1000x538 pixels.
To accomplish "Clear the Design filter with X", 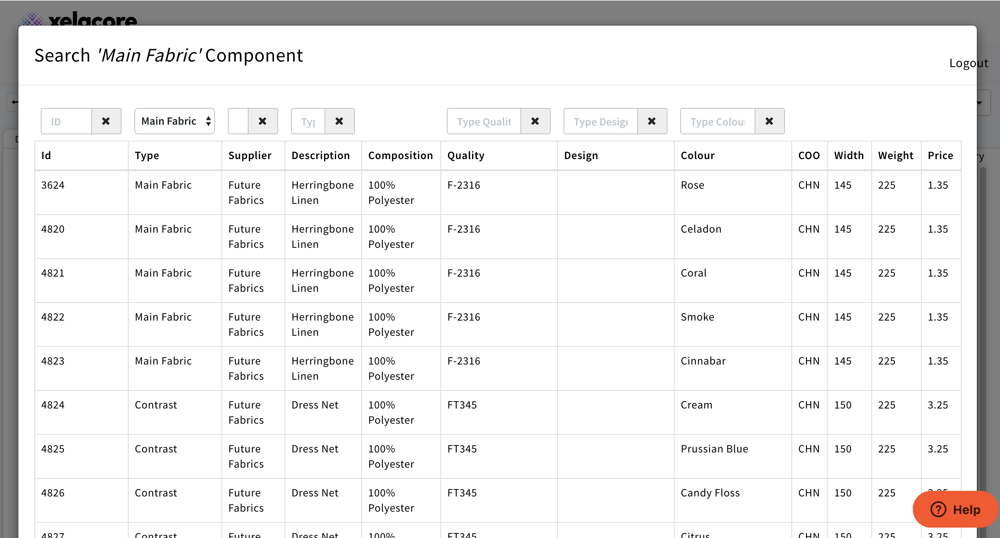I will coord(652,121).
